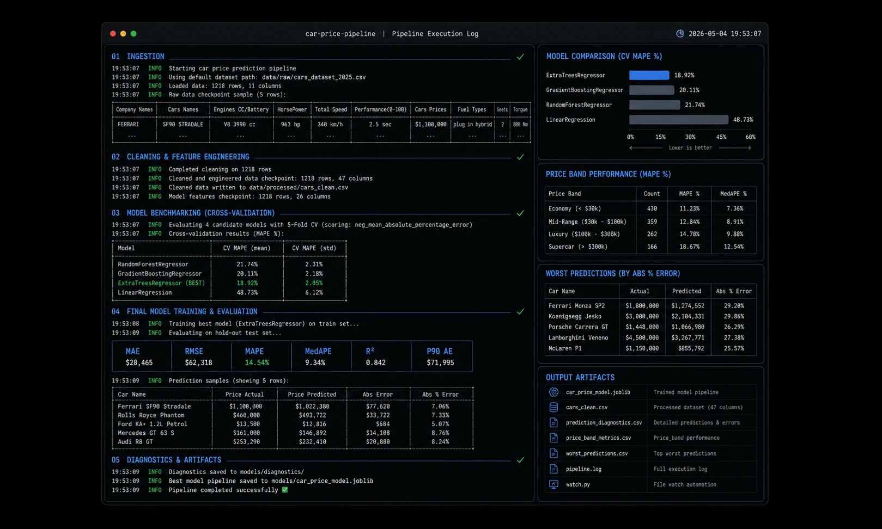Click the file icon beside price_band_metrics.csv
The image size is (882, 529).
(x=553, y=438)
